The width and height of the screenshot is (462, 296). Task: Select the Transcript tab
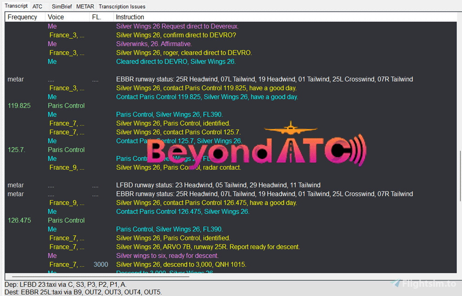tap(16, 6)
